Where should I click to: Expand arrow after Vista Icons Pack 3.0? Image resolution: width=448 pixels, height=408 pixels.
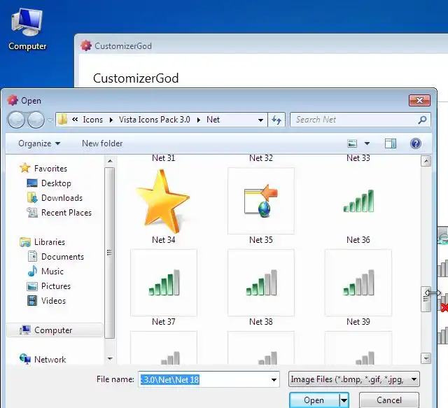(199, 120)
